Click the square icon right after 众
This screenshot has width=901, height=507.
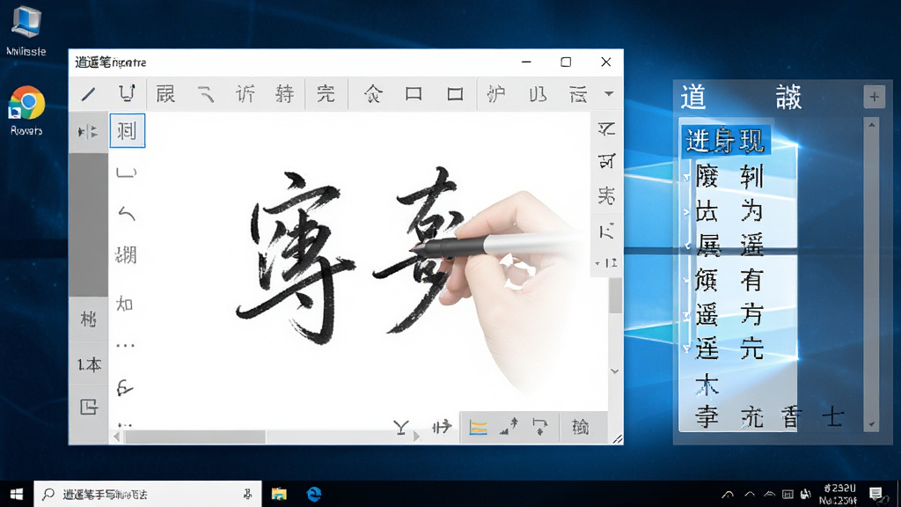[414, 93]
